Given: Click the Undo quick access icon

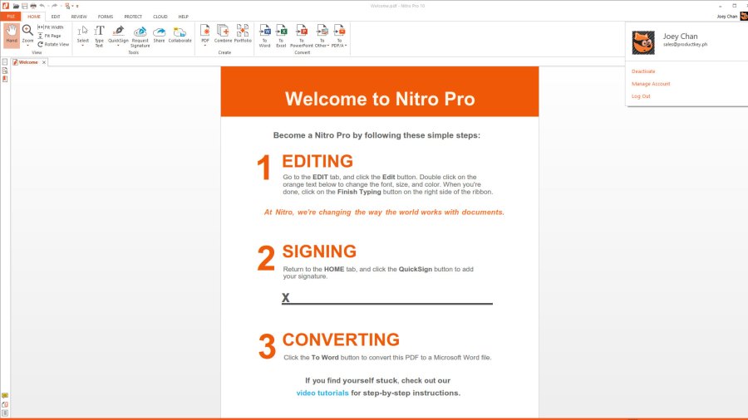Looking at the screenshot, I should (42, 6).
